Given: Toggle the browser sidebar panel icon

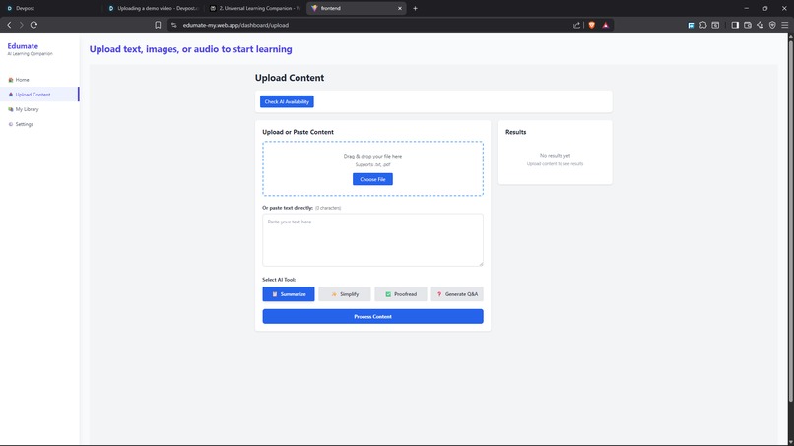Looking at the screenshot, I should click(x=735, y=25).
